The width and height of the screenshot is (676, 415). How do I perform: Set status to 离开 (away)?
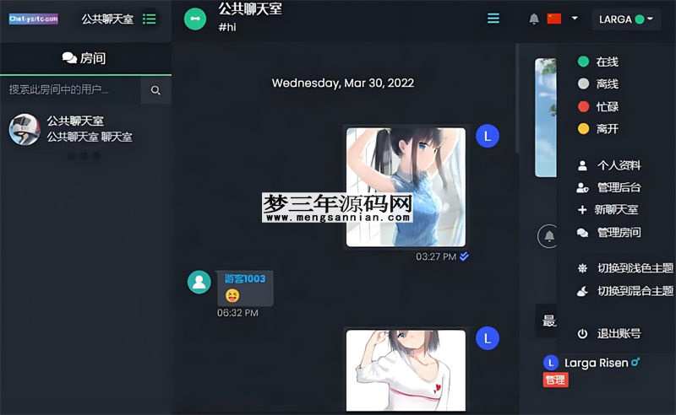(x=598, y=128)
